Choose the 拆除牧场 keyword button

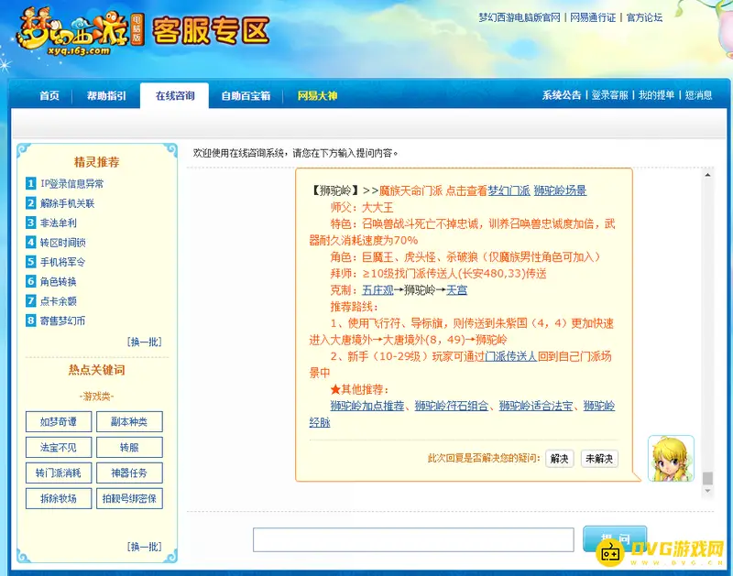(59, 498)
